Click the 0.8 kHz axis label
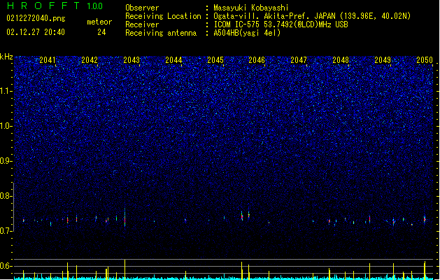Viewport: 440px width, 280px height. click(x=6, y=196)
